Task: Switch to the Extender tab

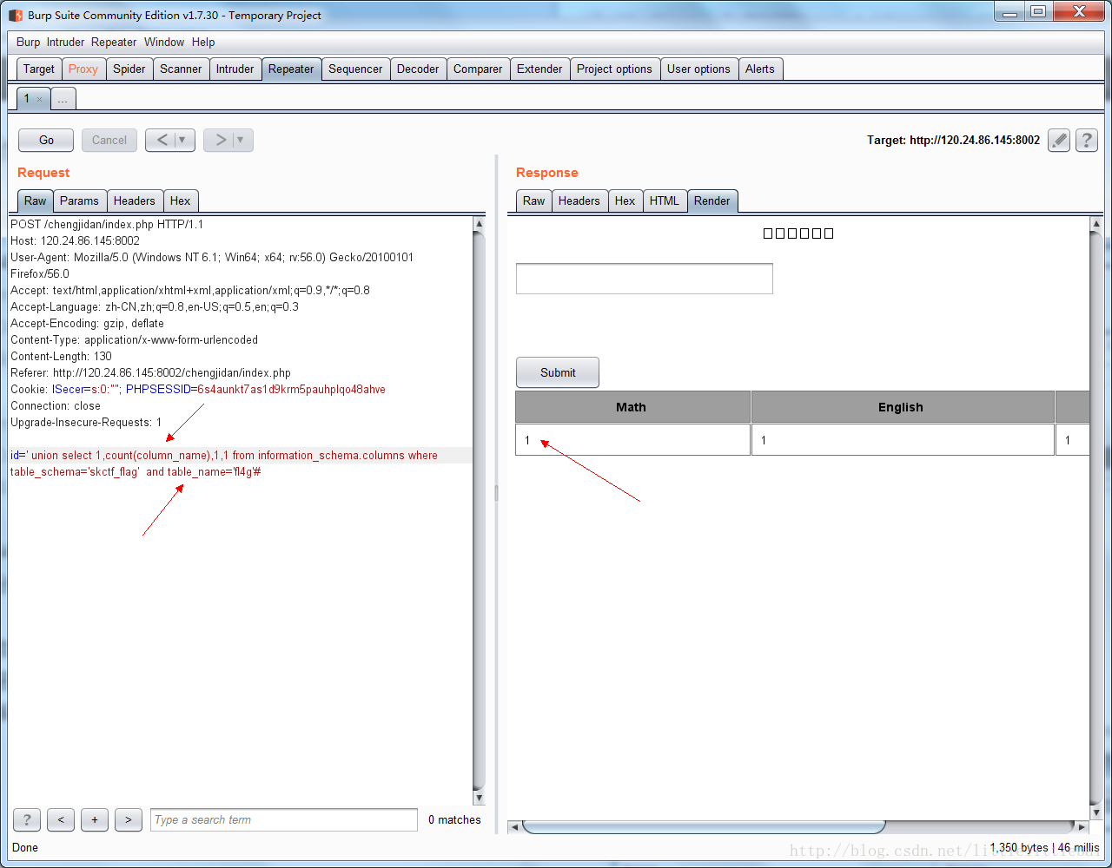Action: click(539, 69)
